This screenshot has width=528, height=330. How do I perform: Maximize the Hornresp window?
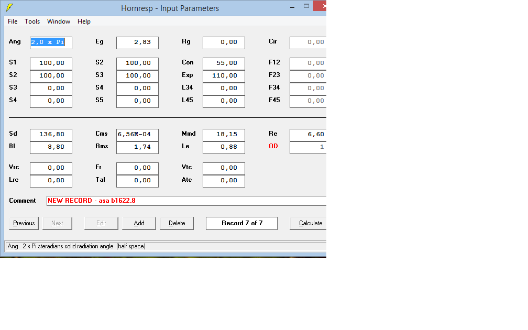[x=306, y=6]
